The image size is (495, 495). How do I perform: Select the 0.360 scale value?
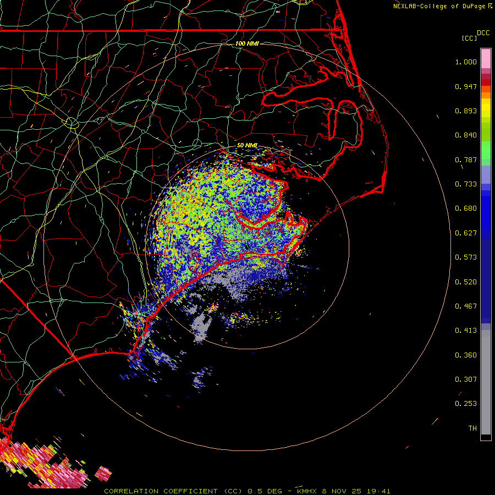(x=466, y=355)
